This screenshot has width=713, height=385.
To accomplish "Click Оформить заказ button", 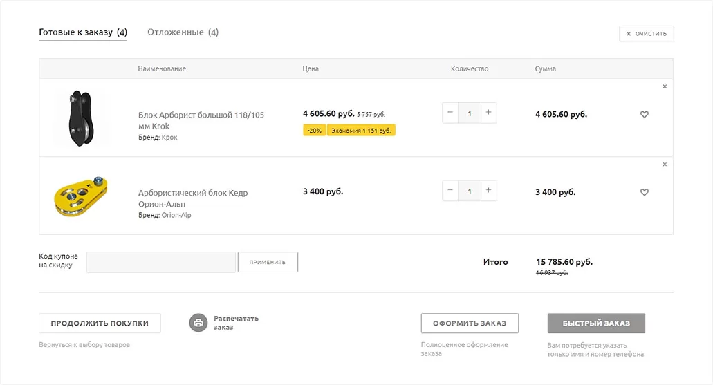I will tap(470, 323).
